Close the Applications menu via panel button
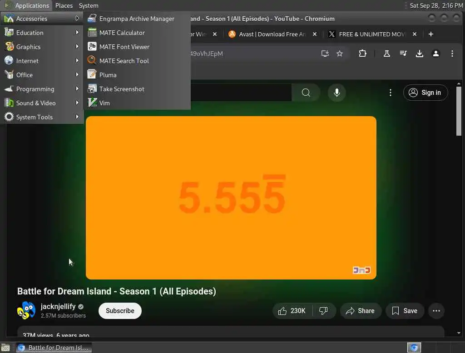 pos(27,5)
